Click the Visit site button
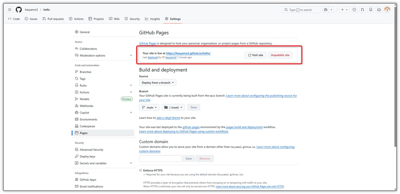Viewport: 400px width, 194px height. [x=256, y=55]
